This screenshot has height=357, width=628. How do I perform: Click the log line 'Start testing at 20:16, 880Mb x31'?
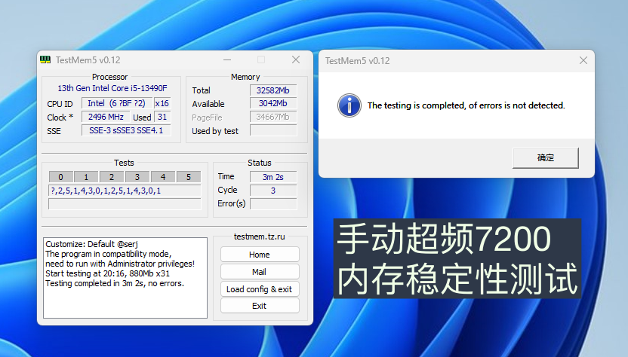click(107, 273)
